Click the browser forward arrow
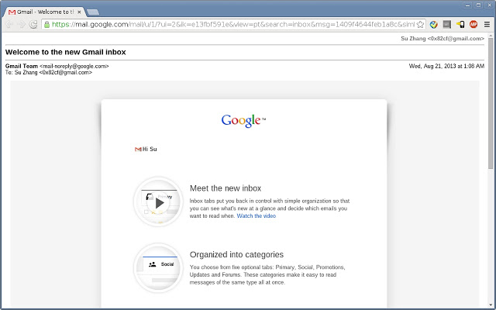Image resolution: width=496 pixels, height=310 pixels. pyautogui.click(x=22, y=24)
